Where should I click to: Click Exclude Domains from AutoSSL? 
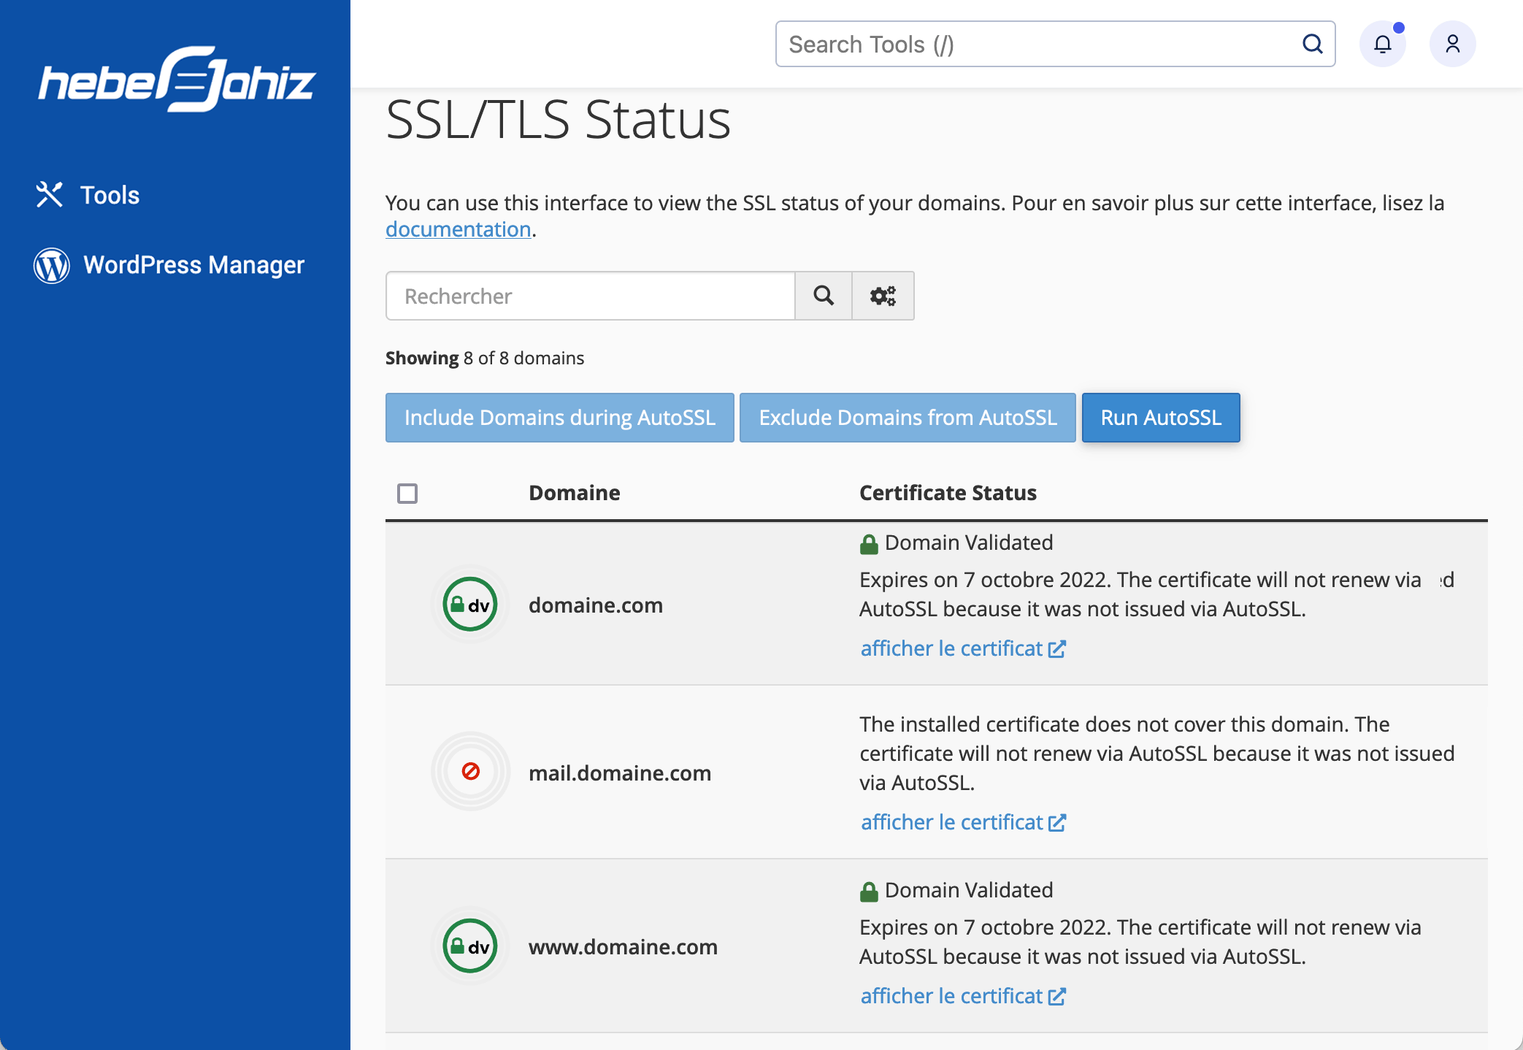tap(908, 417)
